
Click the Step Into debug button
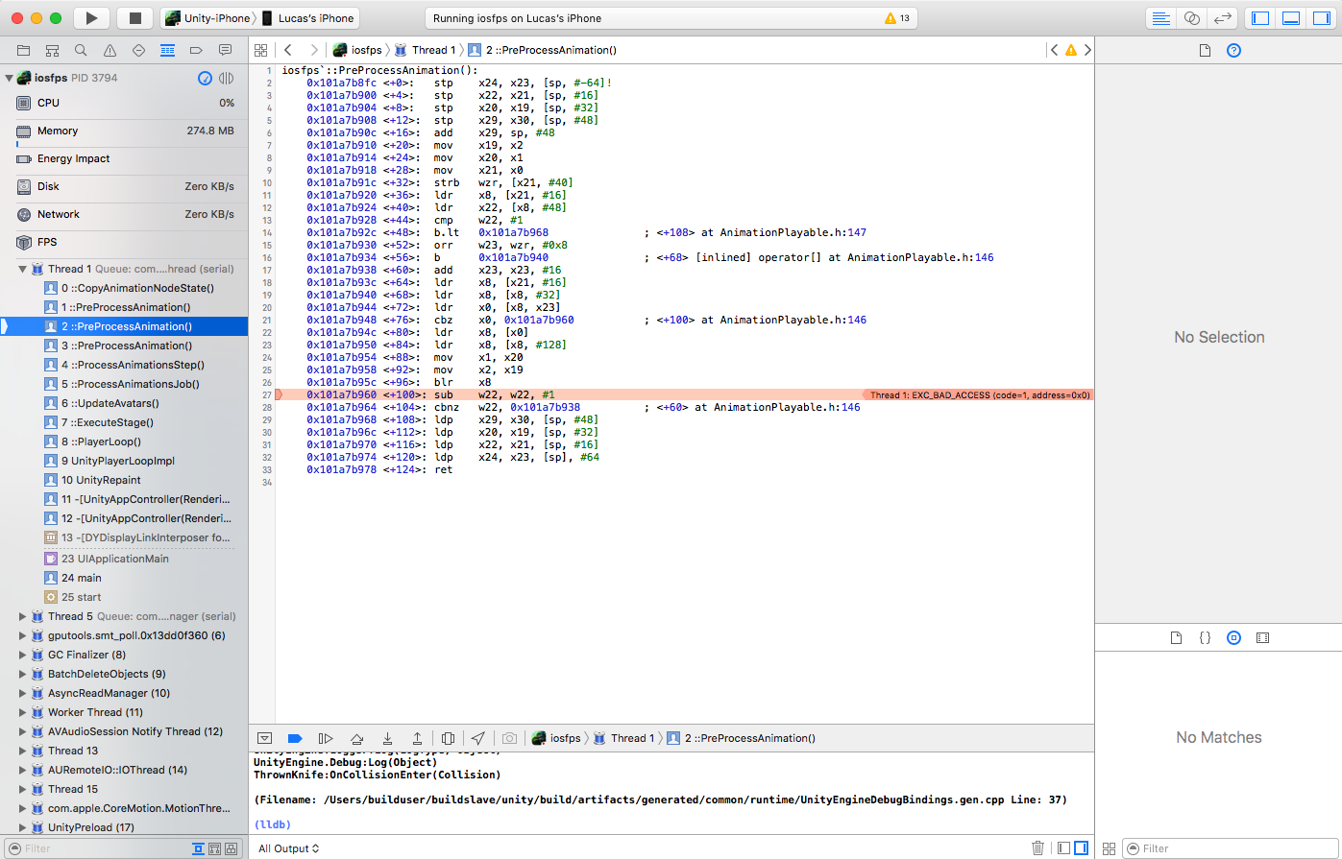387,738
